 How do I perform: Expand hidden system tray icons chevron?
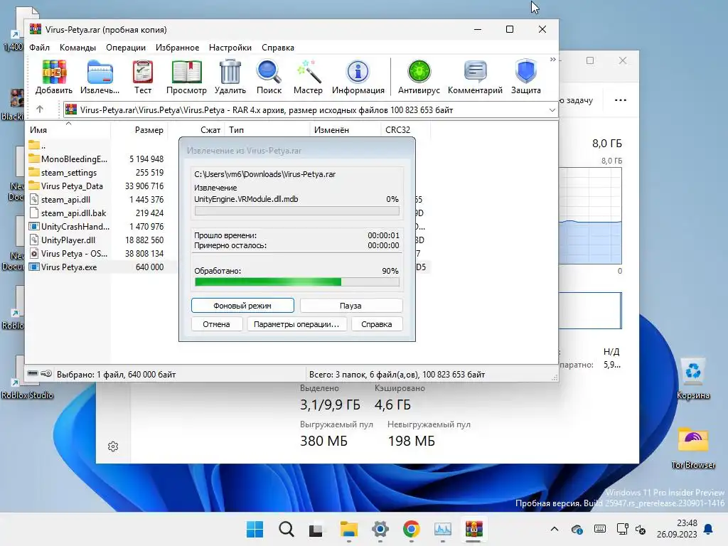pos(555,529)
